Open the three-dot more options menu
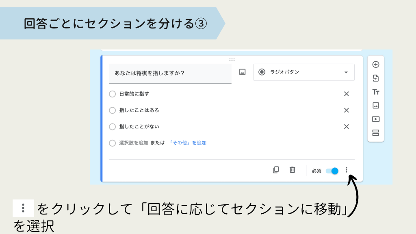Viewport: 416px width, 234px height. [x=347, y=170]
